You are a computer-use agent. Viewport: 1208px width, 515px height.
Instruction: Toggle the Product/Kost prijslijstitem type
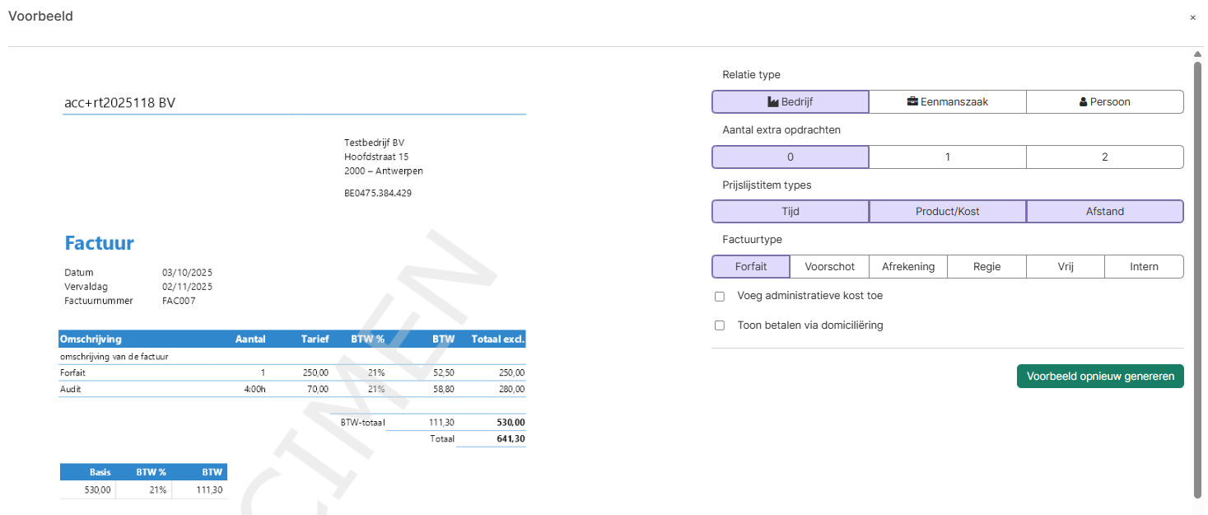click(x=948, y=212)
